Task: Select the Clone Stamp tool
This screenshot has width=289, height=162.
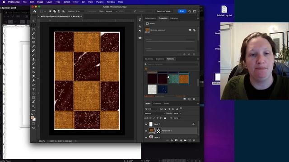Action: coord(33,59)
